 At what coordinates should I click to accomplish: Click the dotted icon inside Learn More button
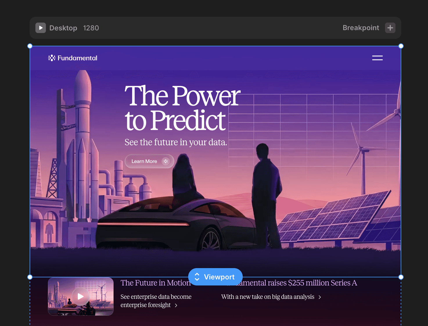click(166, 161)
